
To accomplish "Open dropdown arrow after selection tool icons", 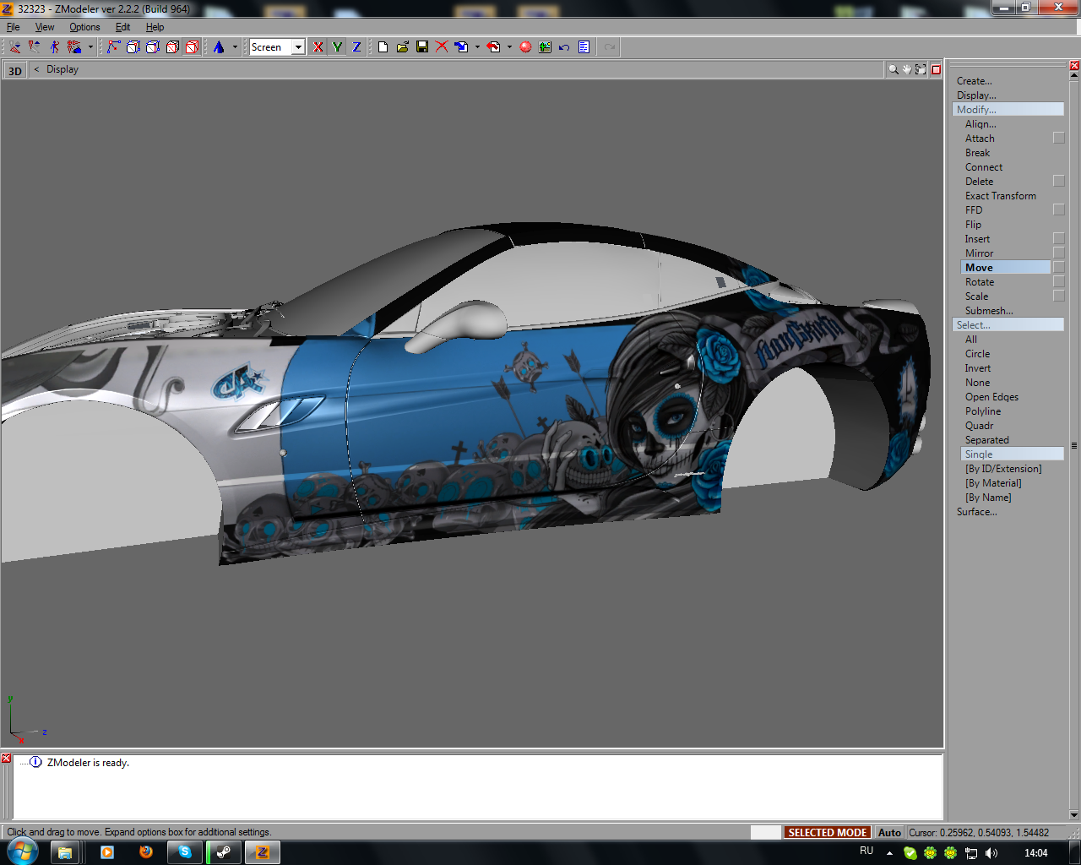I will [x=90, y=47].
